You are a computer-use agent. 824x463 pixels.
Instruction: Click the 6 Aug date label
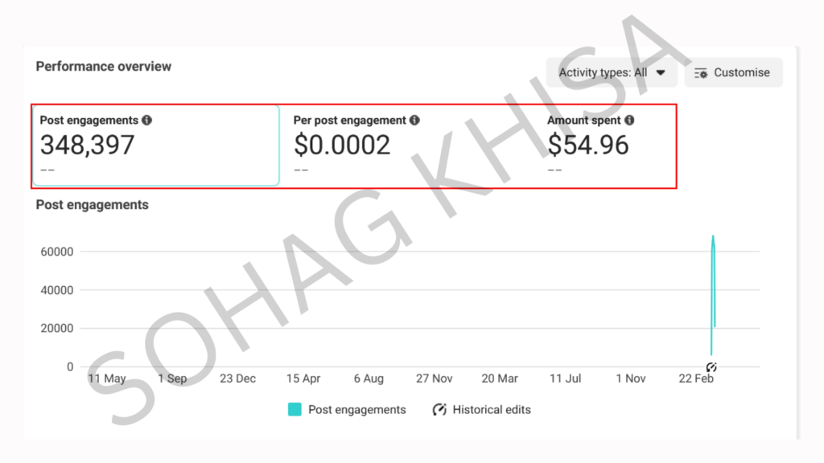[x=369, y=379]
